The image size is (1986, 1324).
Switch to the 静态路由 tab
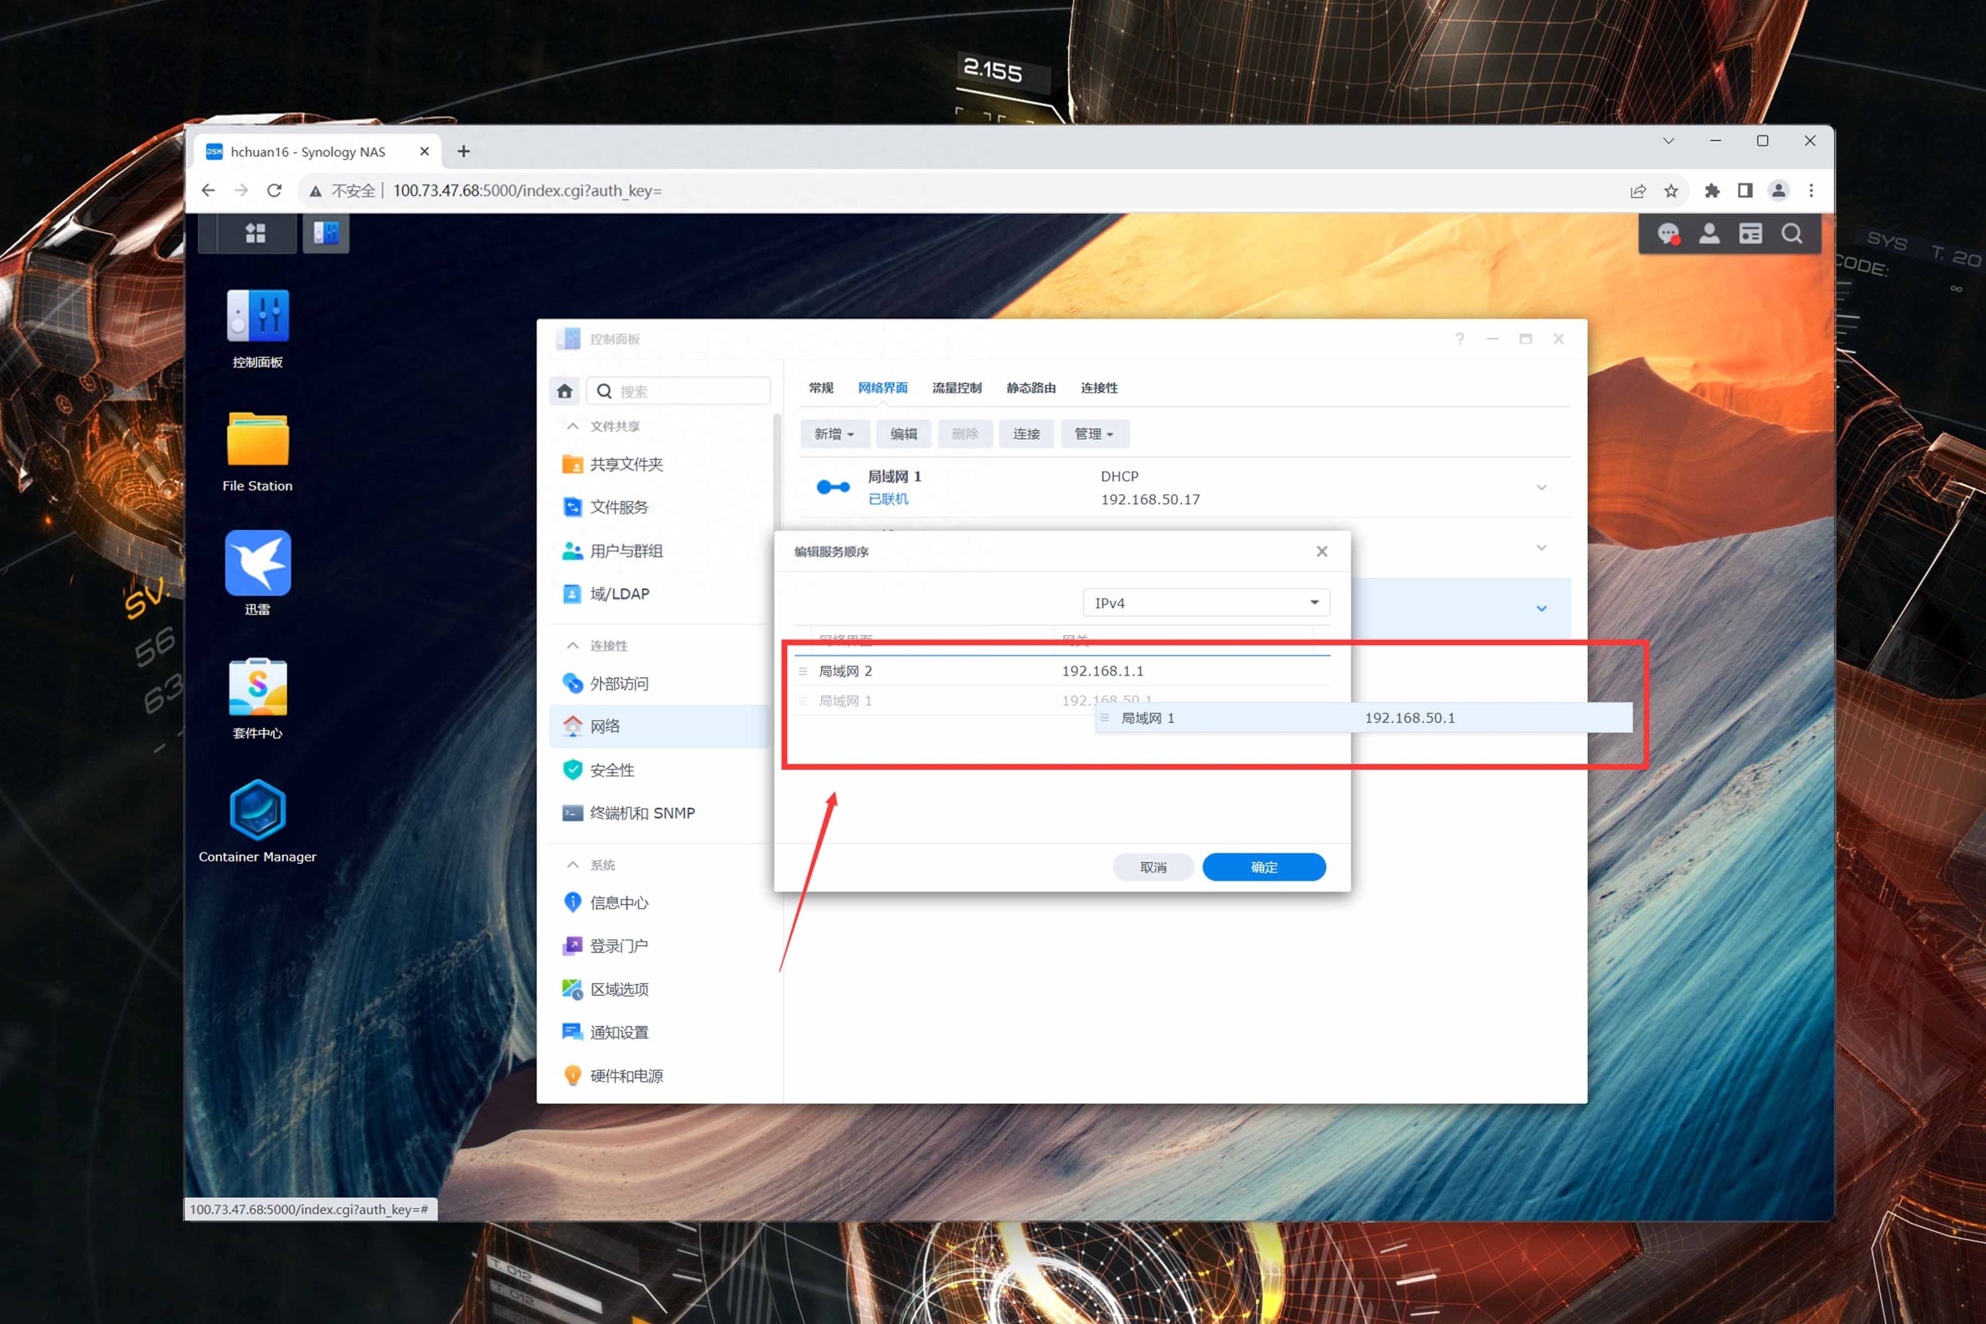[x=1030, y=387]
